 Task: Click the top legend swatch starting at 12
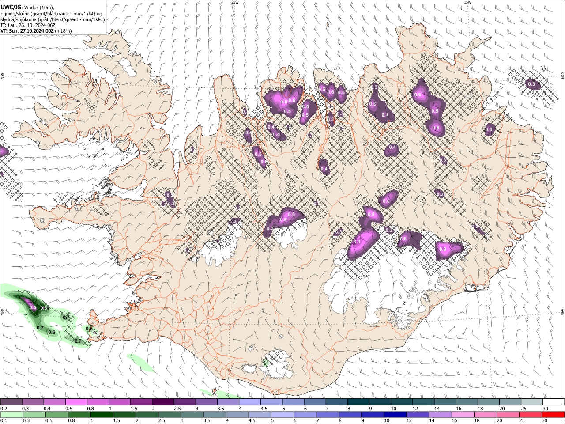423,402
